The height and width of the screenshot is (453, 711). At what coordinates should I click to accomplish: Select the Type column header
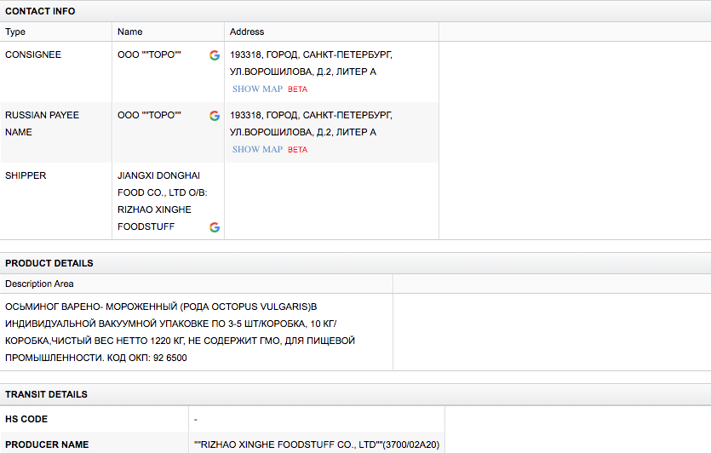pyautogui.click(x=15, y=32)
